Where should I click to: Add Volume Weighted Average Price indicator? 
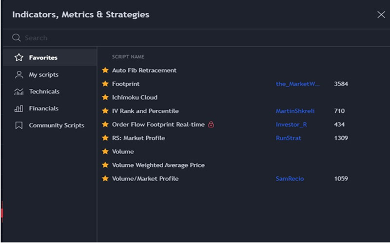[158, 165]
